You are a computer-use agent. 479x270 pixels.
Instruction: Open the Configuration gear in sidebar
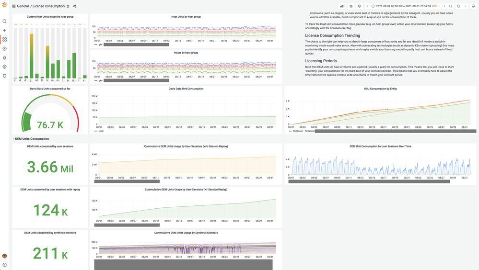click(5, 67)
